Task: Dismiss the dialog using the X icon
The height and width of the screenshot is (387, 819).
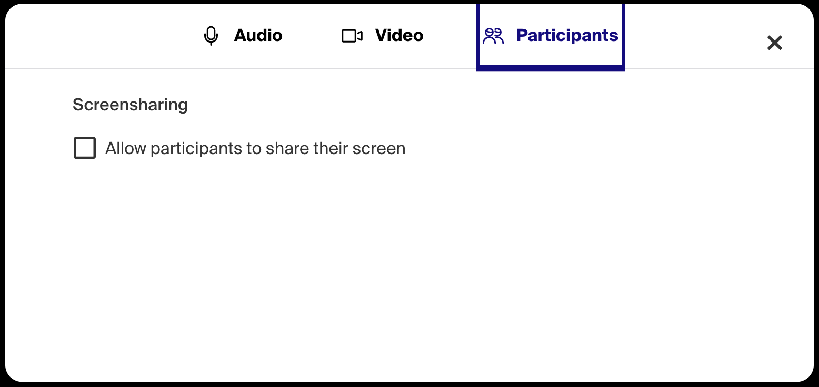Action: (775, 43)
